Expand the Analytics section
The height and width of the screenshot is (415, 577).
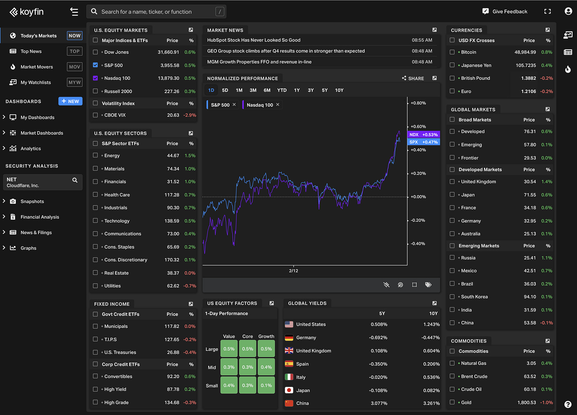4,148
